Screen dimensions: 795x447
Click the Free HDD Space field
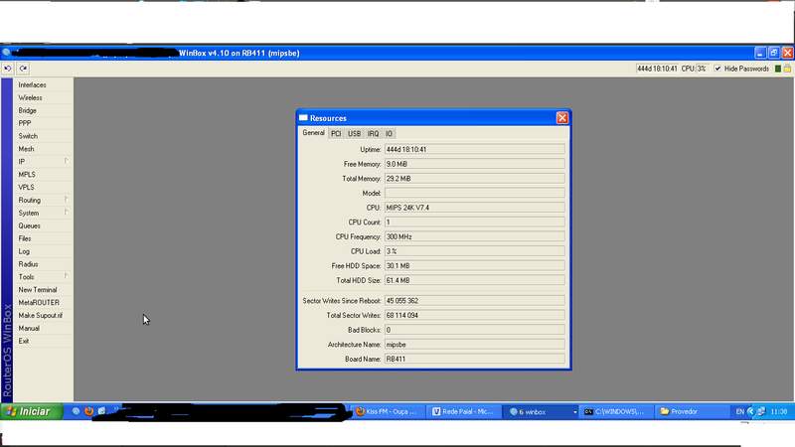(475, 266)
